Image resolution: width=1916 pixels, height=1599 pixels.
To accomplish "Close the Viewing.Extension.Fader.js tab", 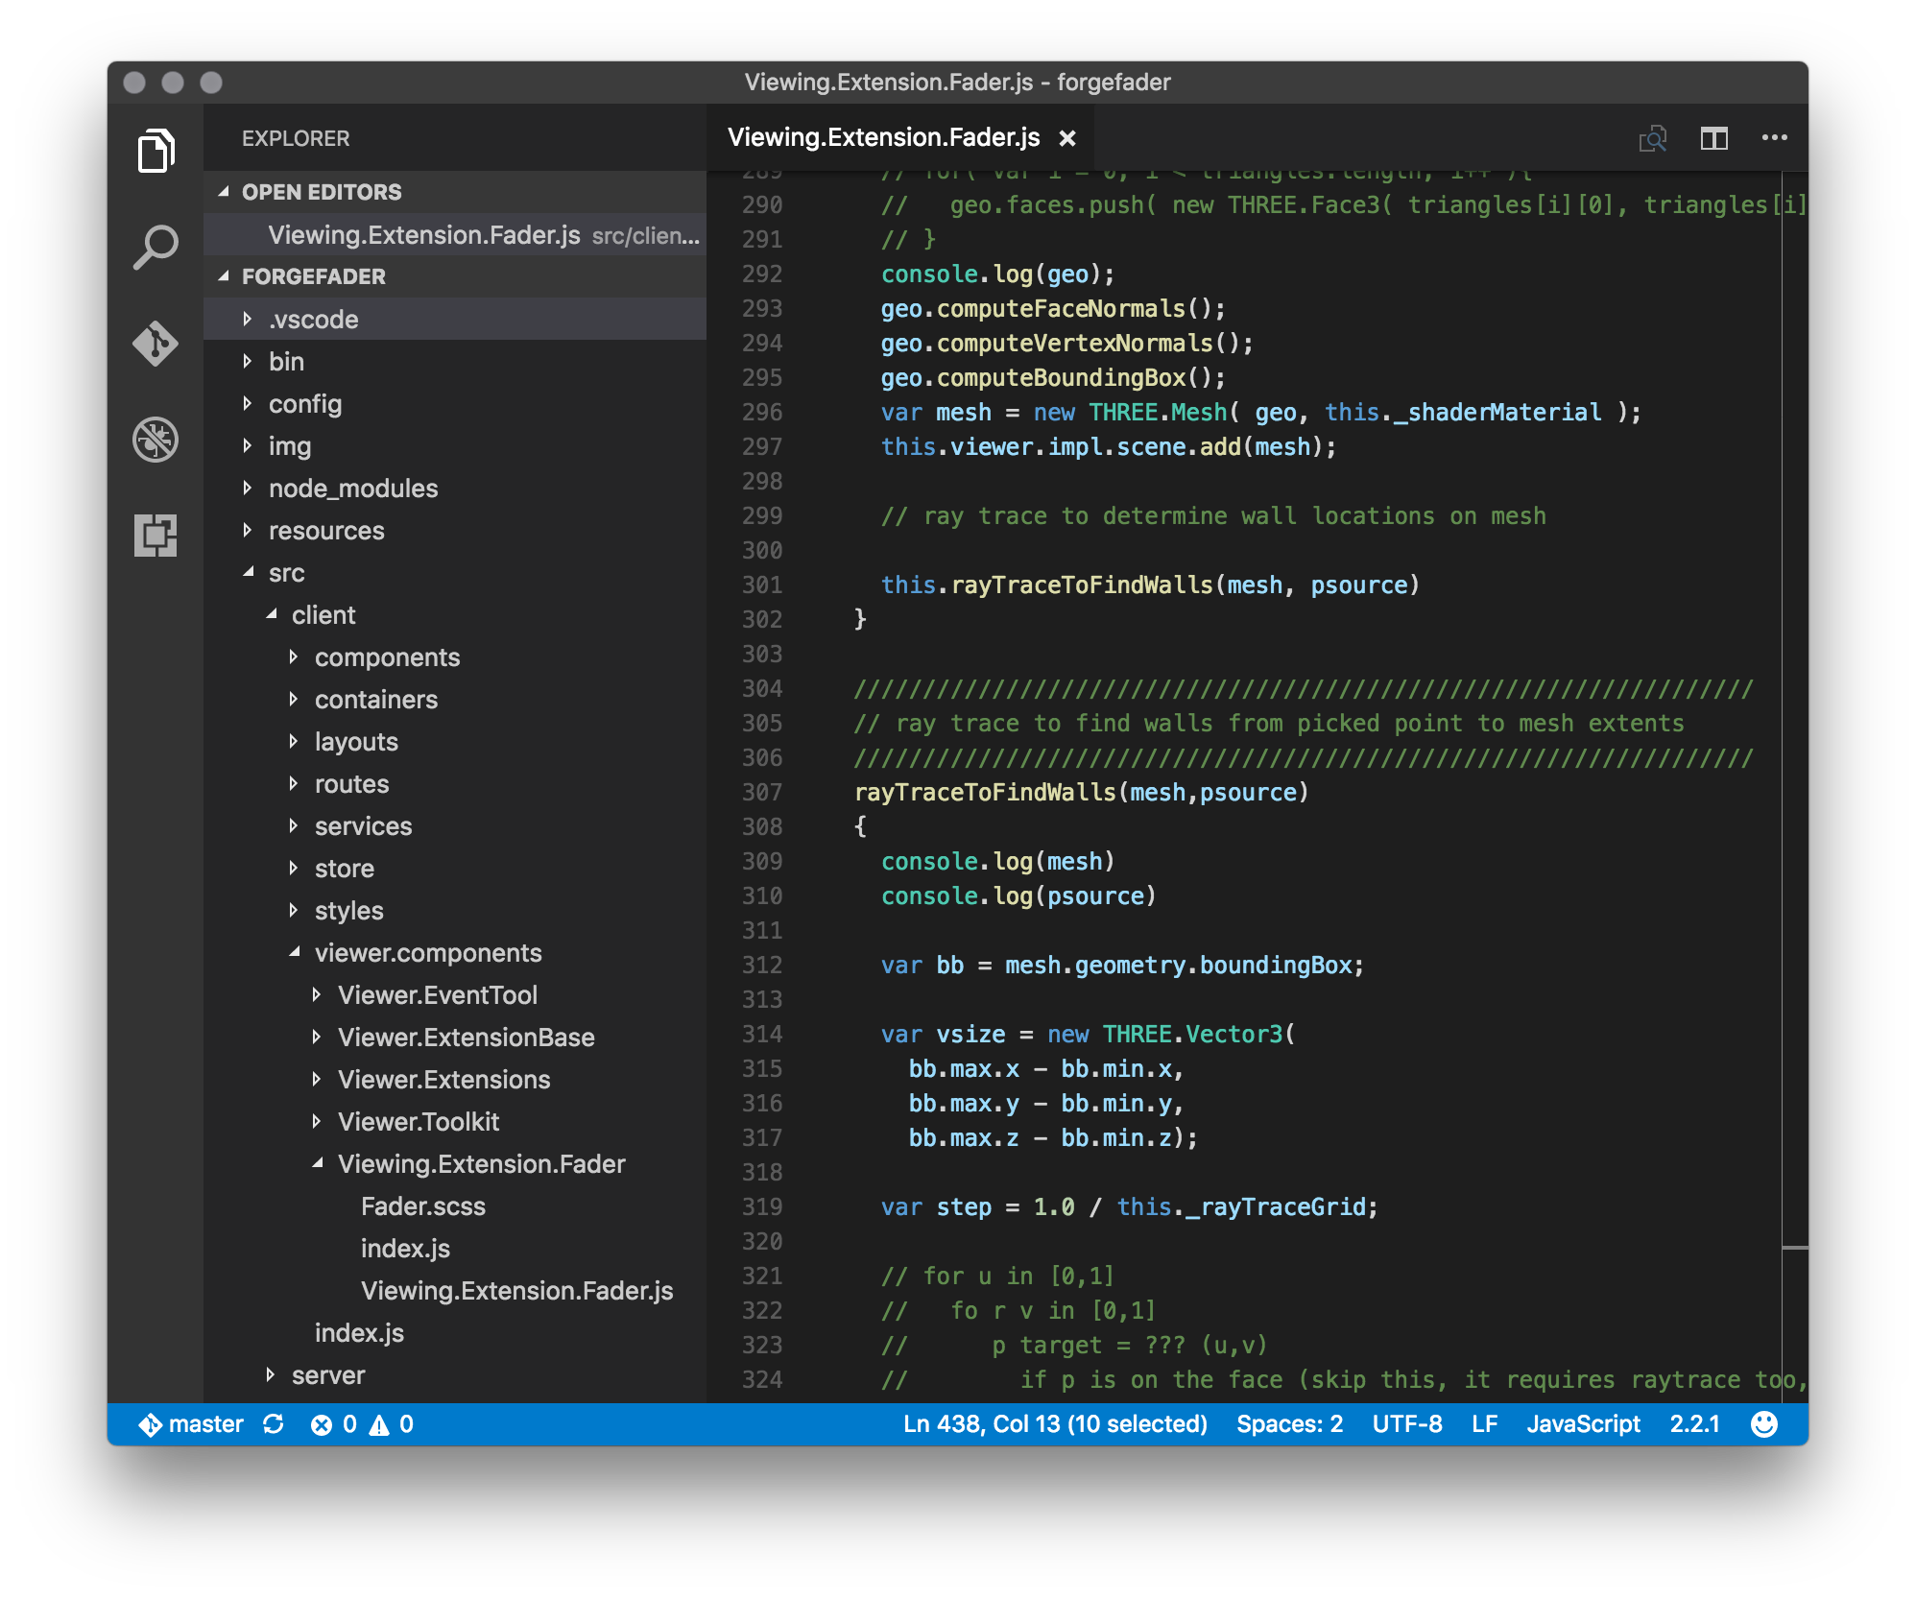I will click(1068, 137).
